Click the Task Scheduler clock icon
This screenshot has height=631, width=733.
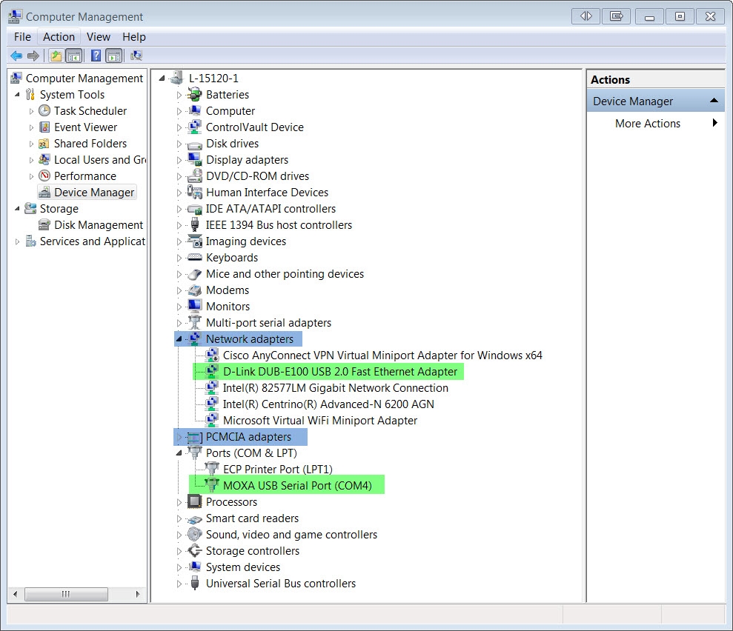point(44,111)
